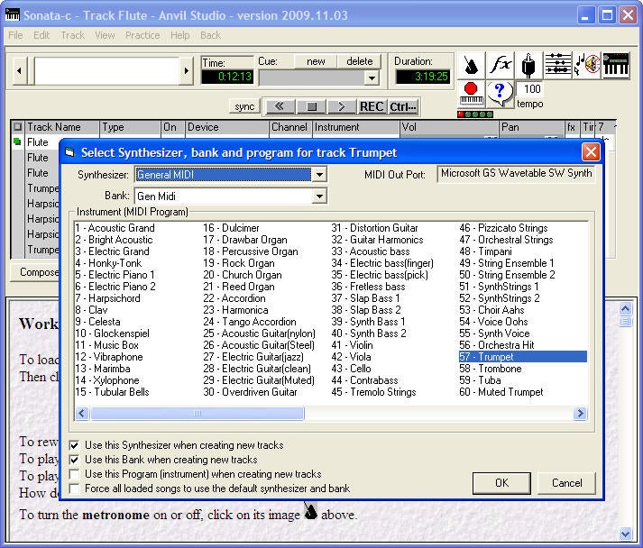Click the notes and speaker icon
Image resolution: width=643 pixels, height=548 pixels.
pos(587,65)
